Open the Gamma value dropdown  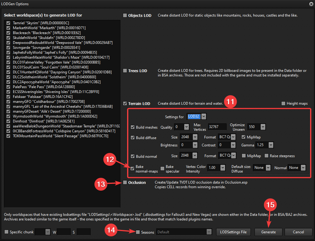(270, 145)
